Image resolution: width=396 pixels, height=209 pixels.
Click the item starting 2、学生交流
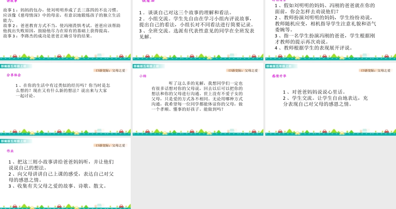325,101
